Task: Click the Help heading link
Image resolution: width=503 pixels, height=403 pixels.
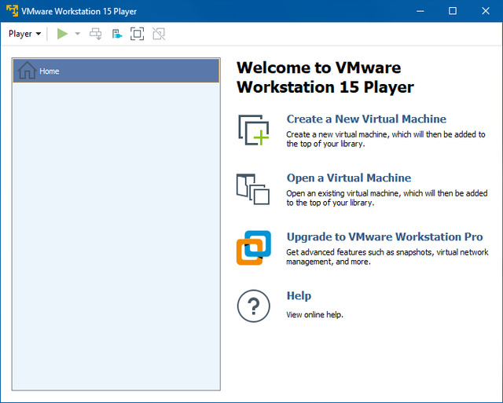Action: pos(299,296)
